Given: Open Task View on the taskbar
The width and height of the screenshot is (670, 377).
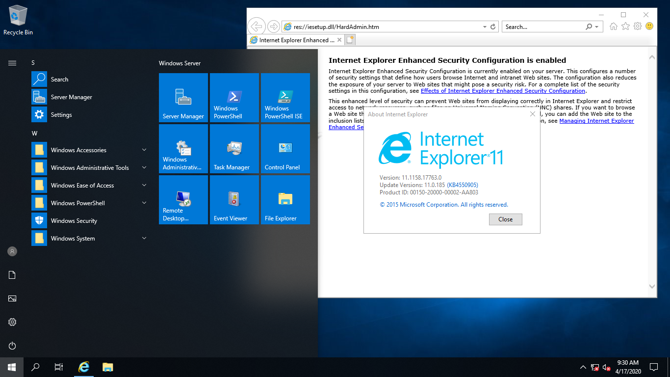Looking at the screenshot, I should click(59, 367).
